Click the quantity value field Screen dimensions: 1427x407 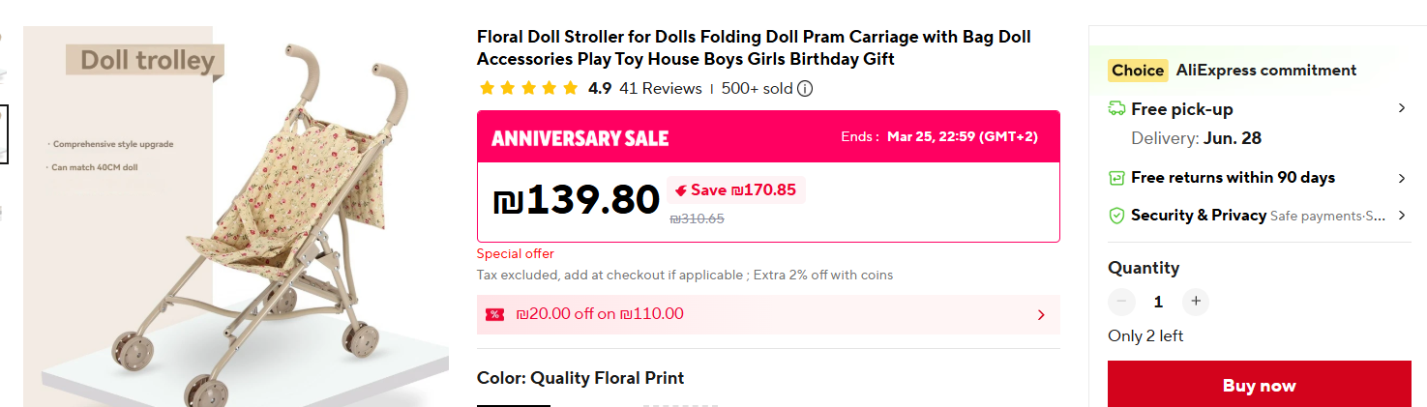(1158, 302)
